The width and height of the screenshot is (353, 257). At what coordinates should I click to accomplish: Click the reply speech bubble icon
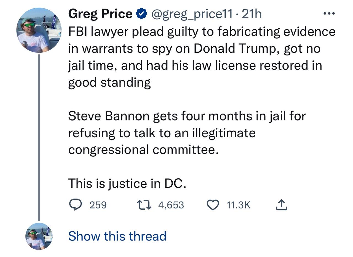(75, 205)
